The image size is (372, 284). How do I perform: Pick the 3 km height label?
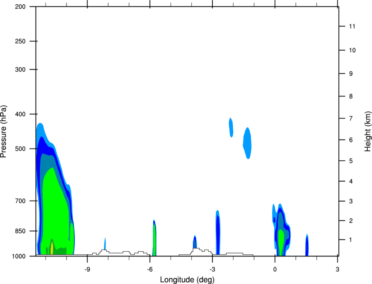click(x=351, y=201)
